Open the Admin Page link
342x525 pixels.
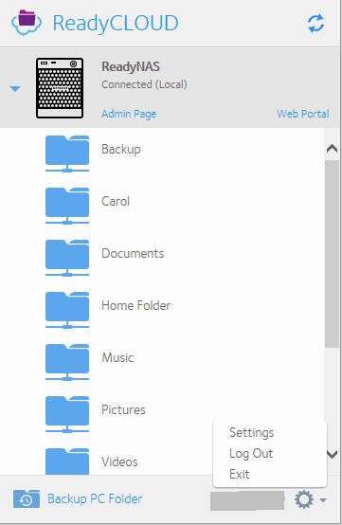click(x=129, y=114)
